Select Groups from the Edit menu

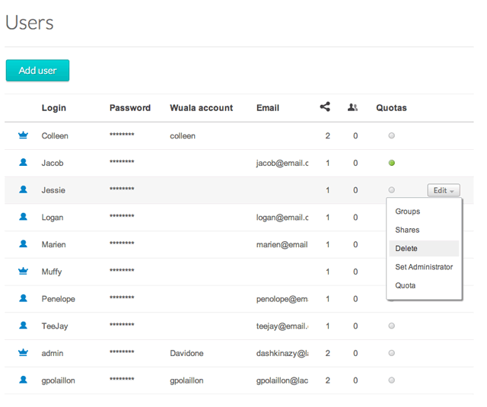(408, 211)
